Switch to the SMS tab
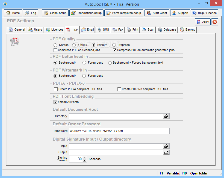 tap(103, 30)
